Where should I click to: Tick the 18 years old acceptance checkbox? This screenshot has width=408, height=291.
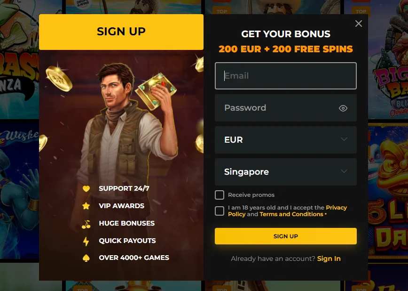[220, 211]
